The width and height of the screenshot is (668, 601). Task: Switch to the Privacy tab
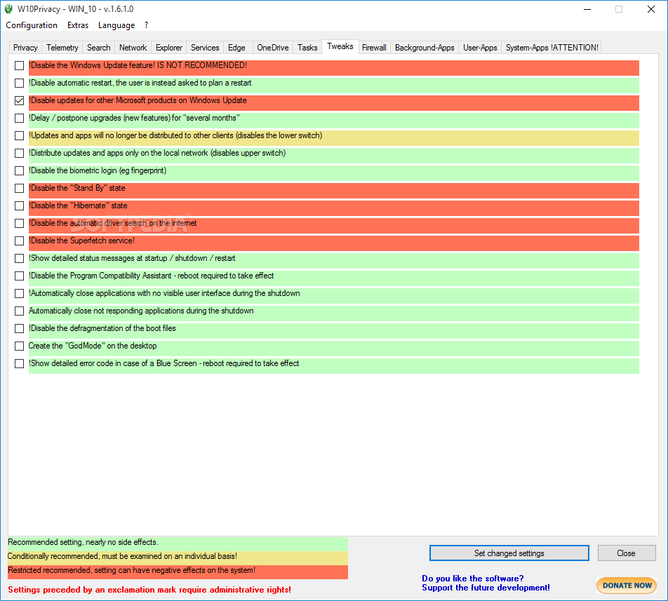click(25, 48)
